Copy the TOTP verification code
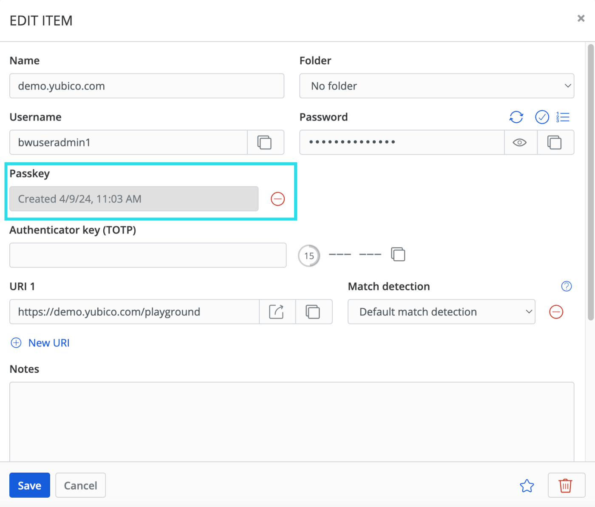The width and height of the screenshot is (595, 507). [x=398, y=254]
